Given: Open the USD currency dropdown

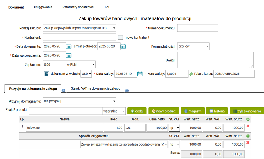Looking at the screenshot, I should pos(86,74).
